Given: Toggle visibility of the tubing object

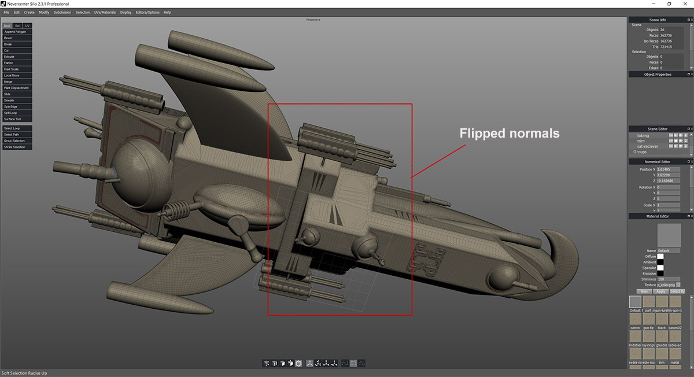Looking at the screenshot, I should [x=681, y=135].
